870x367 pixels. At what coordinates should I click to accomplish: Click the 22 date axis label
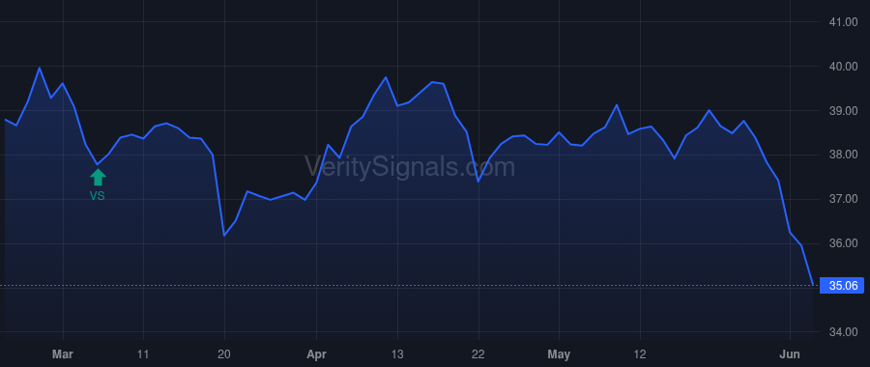[478, 354]
